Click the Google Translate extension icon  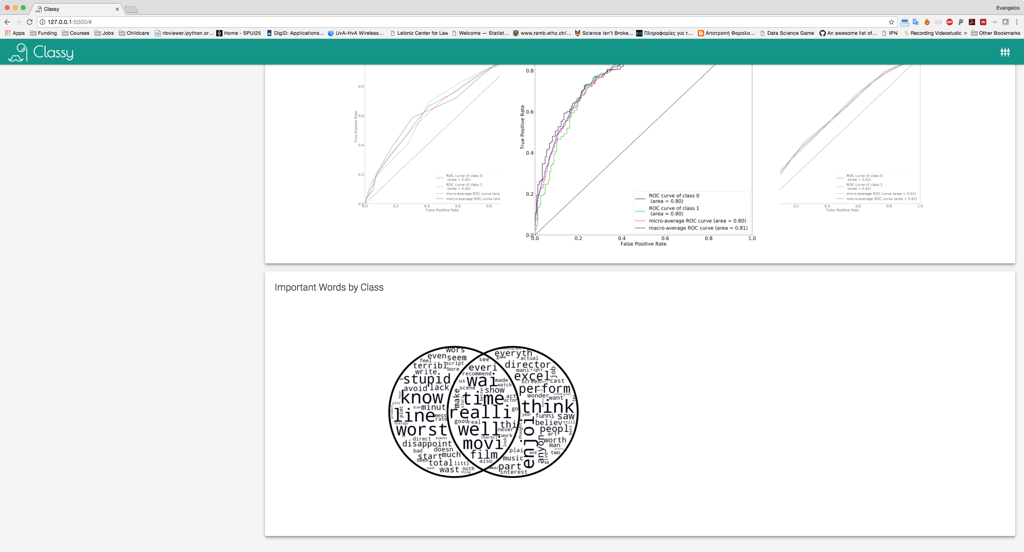pyautogui.click(x=916, y=22)
